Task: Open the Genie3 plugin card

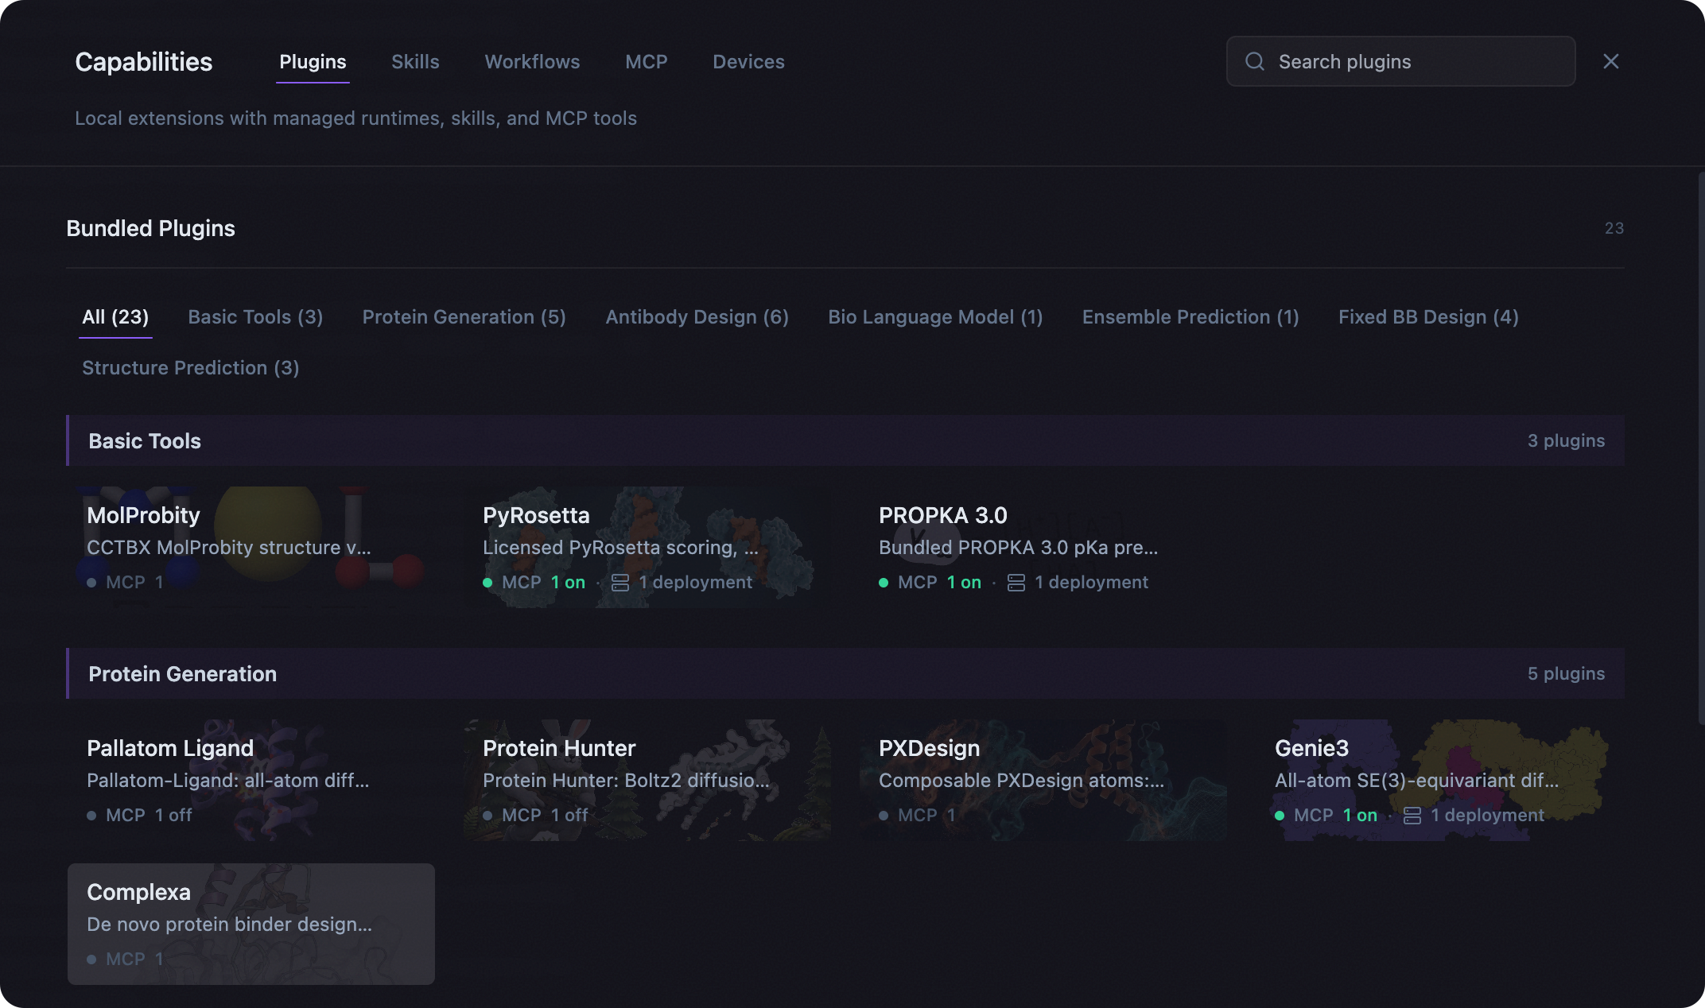Action: (1439, 781)
